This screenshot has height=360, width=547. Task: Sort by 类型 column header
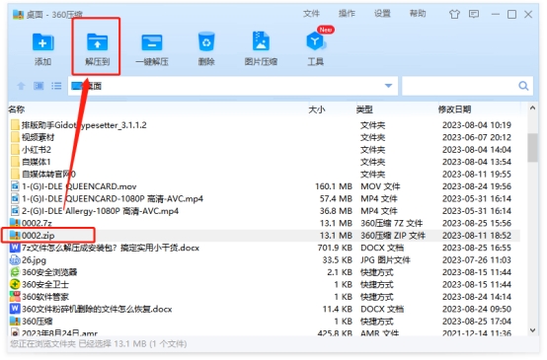(x=364, y=109)
